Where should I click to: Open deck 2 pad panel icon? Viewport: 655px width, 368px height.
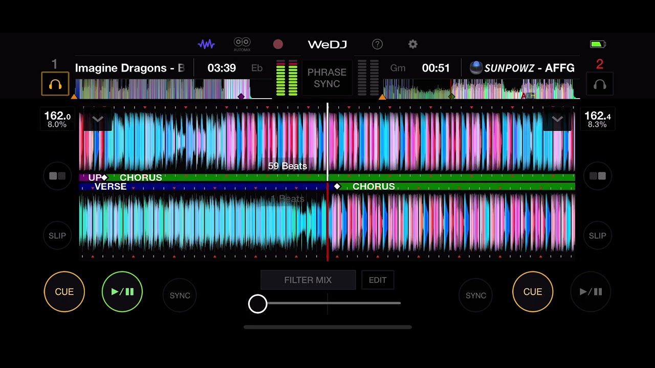(x=598, y=176)
